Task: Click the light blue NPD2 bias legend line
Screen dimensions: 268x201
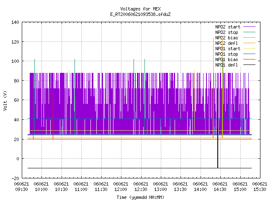Action: click(250, 38)
